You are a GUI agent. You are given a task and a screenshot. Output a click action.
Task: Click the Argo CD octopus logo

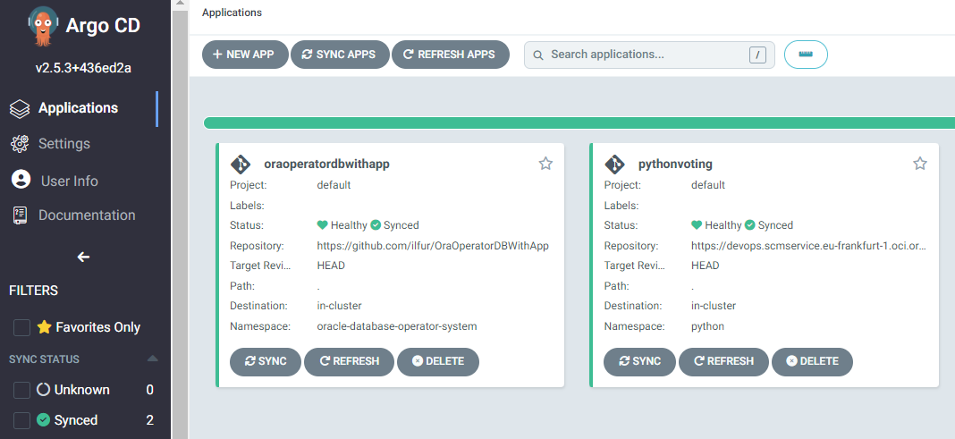tap(43, 26)
